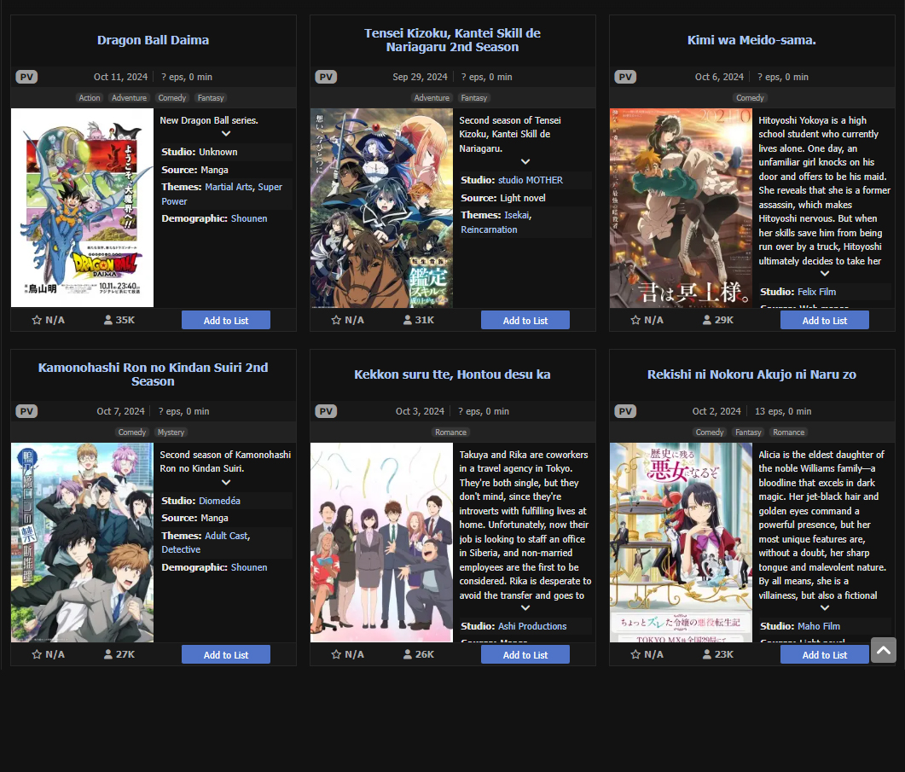Click the PV badge on Kimi wa Meido-sama
The height and width of the screenshot is (772, 905).
pos(625,77)
